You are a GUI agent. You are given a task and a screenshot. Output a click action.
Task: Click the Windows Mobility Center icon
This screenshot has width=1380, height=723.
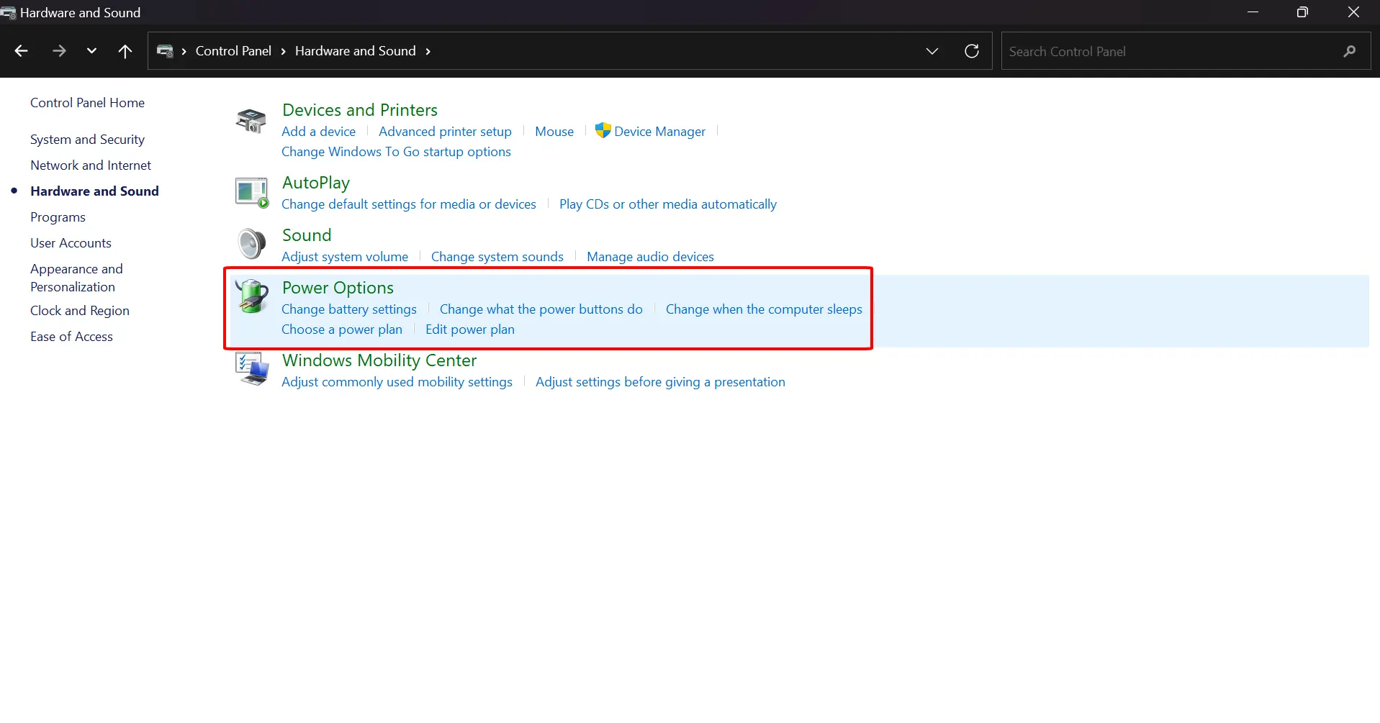(x=252, y=368)
